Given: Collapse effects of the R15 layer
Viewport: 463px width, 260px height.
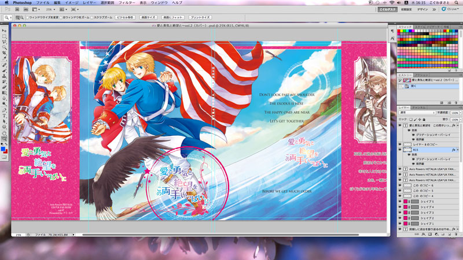Looking at the screenshot, I should (458, 150).
